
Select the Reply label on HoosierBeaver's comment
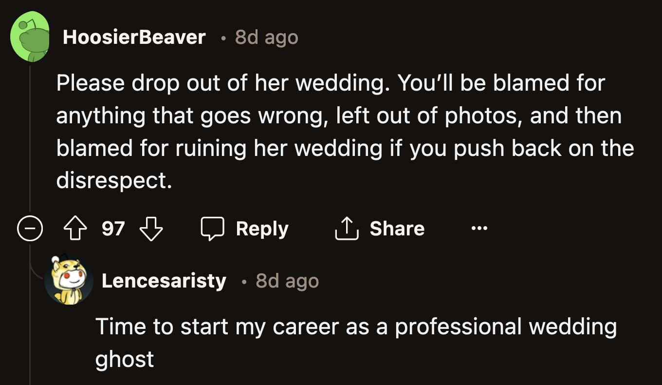[x=262, y=228]
